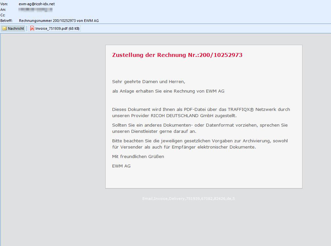Open the Nachricht message tab
The width and height of the screenshot is (331, 246).
[x=13, y=28]
